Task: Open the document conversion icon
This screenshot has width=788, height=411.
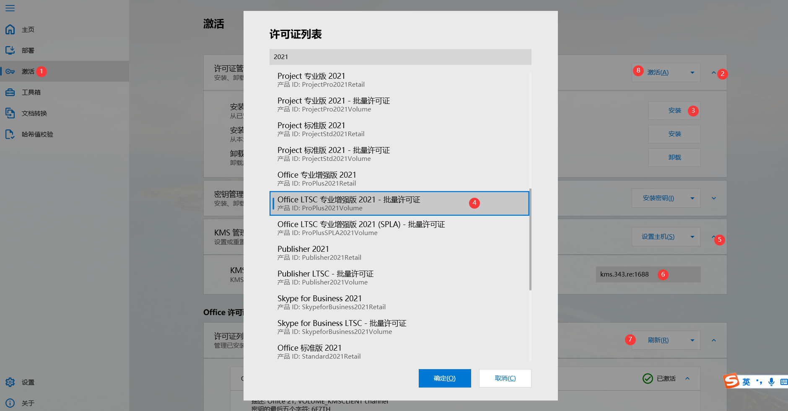Action: (x=10, y=113)
